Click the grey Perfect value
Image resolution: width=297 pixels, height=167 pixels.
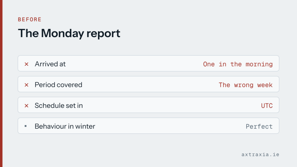coord(259,126)
